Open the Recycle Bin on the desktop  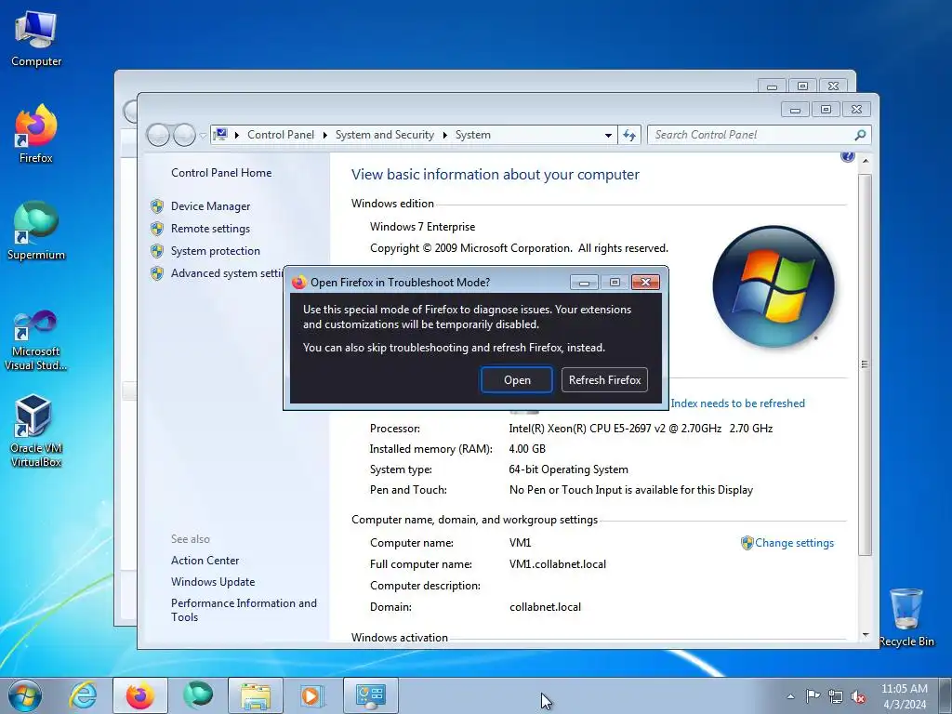click(906, 617)
